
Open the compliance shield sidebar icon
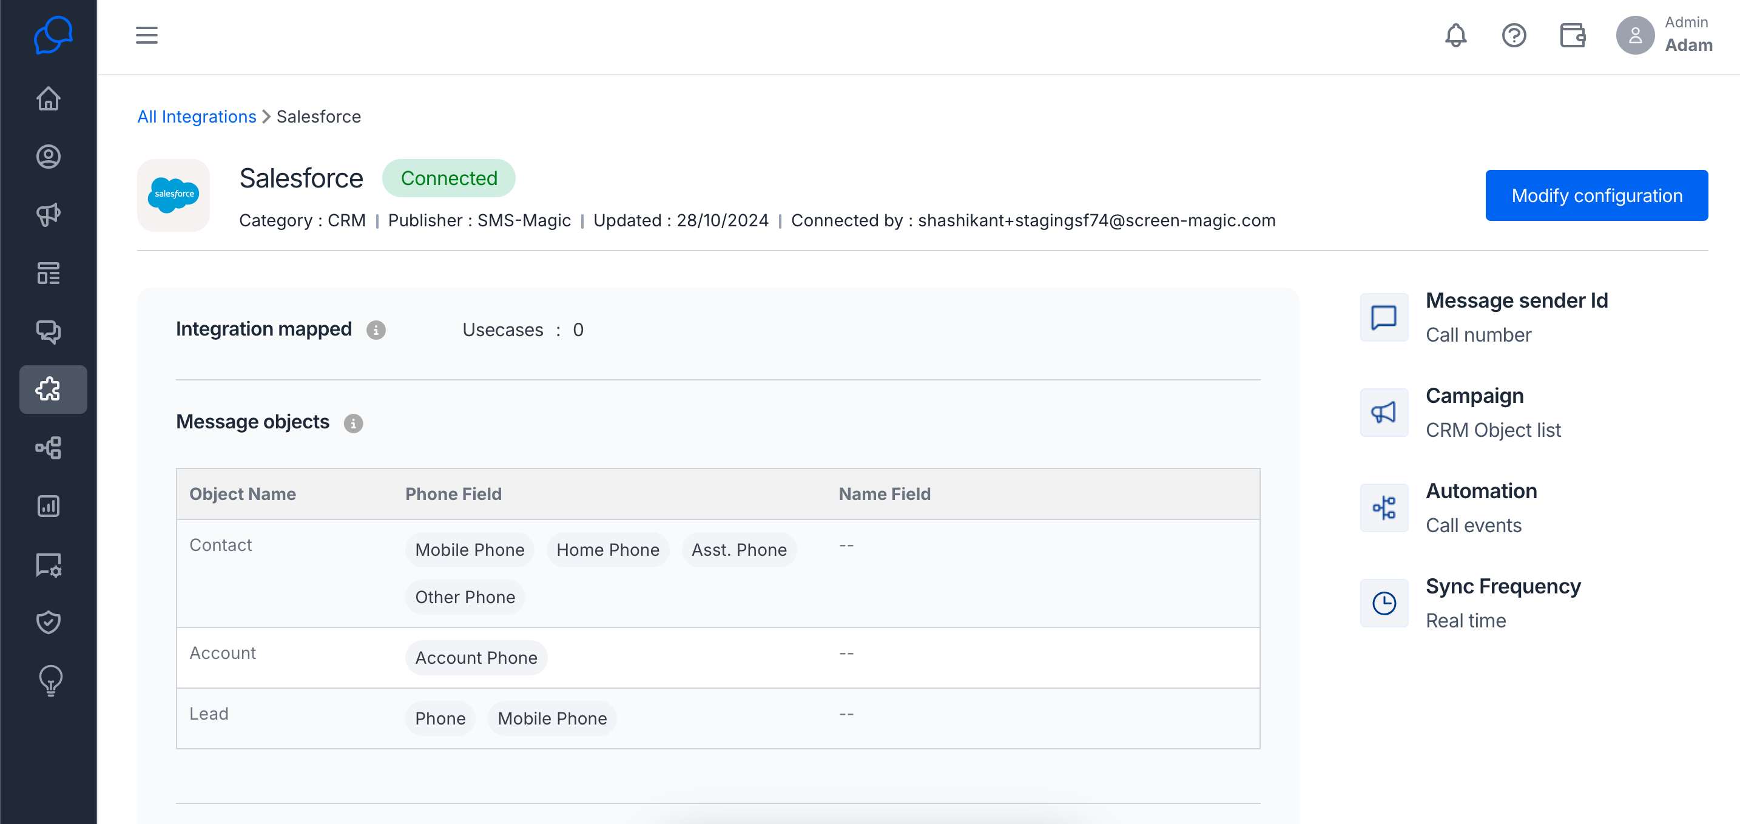(x=49, y=622)
